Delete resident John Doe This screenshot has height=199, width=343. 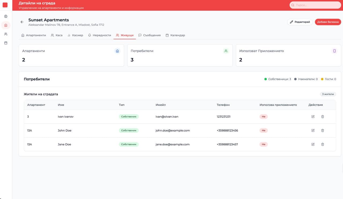[x=323, y=131]
